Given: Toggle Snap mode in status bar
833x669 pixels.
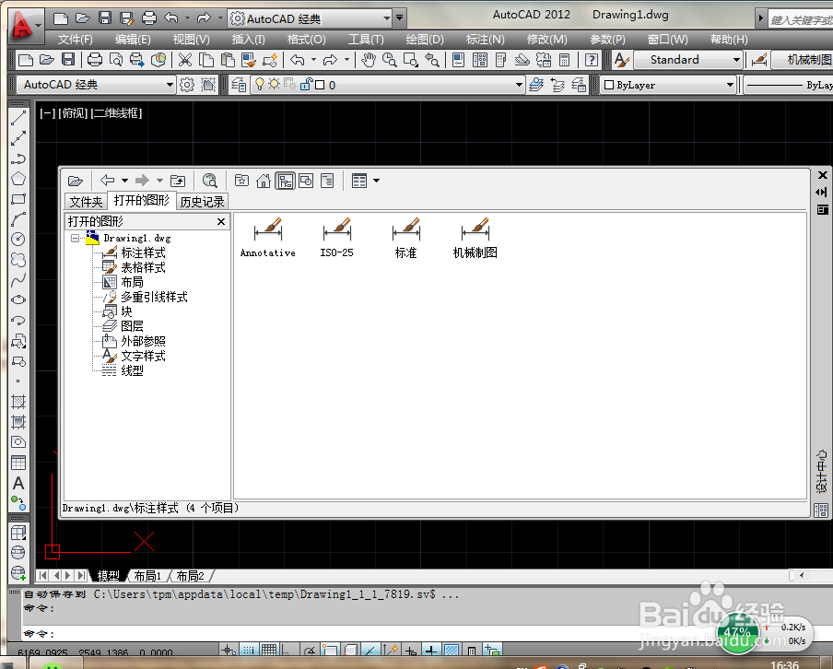Looking at the screenshot, I should point(248,650).
